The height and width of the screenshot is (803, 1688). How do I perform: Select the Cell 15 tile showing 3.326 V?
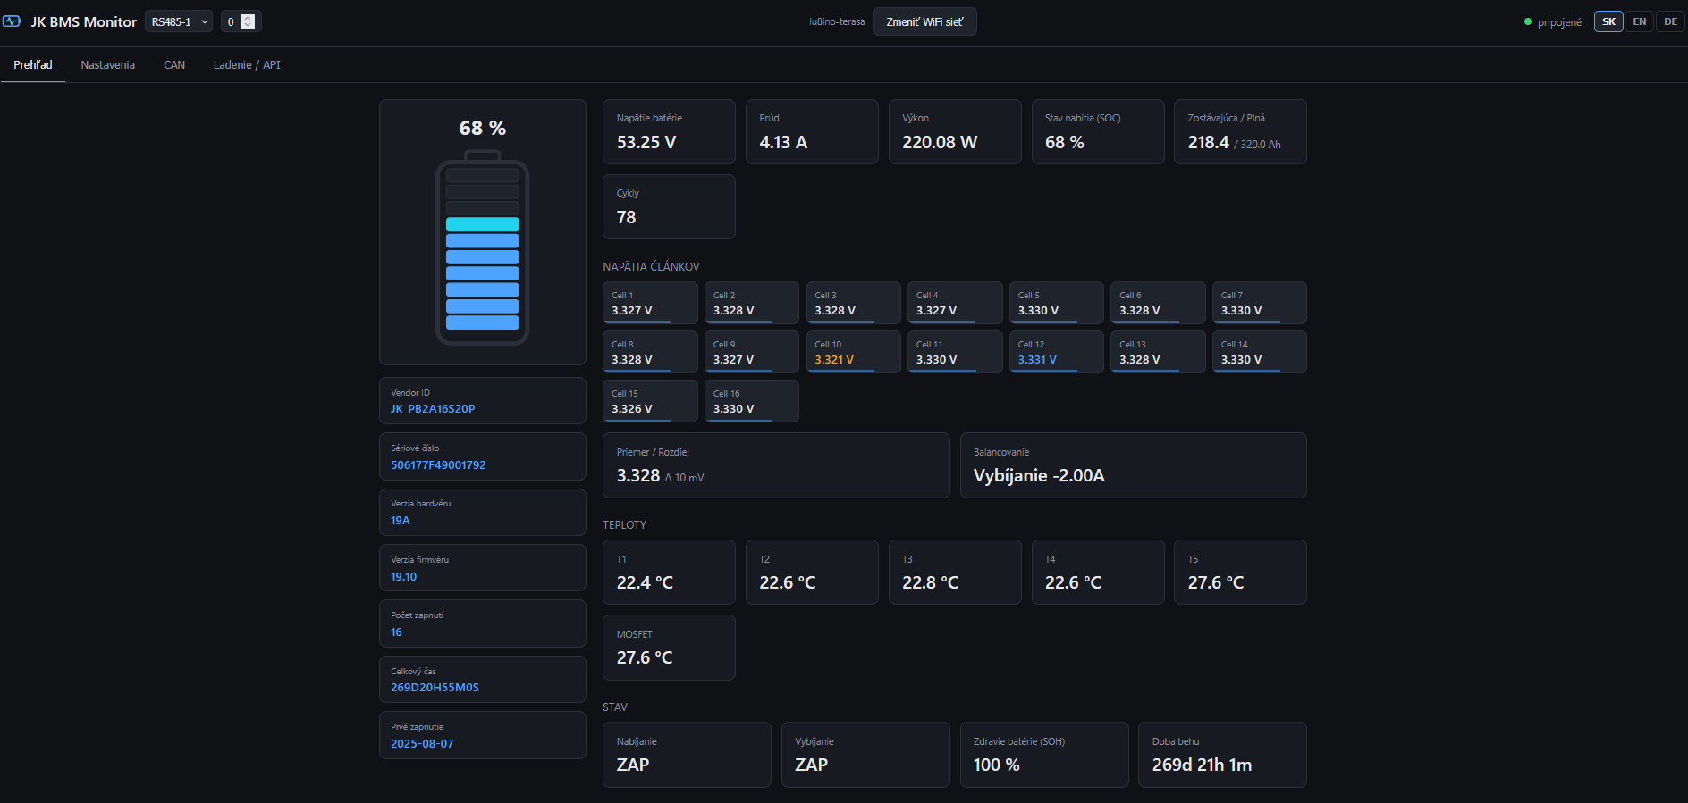point(650,401)
